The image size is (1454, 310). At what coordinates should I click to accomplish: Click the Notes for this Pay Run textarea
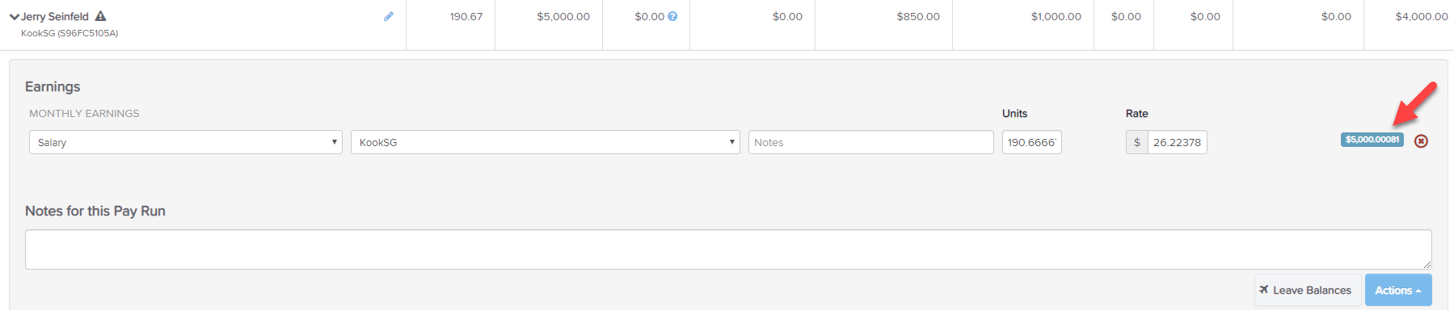pyautogui.click(x=728, y=249)
